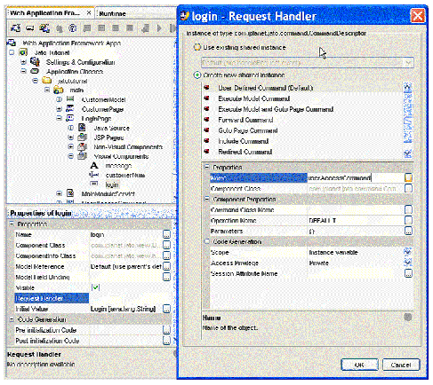Select the message component in tree
The width and height of the screenshot is (433, 385).
118,166
